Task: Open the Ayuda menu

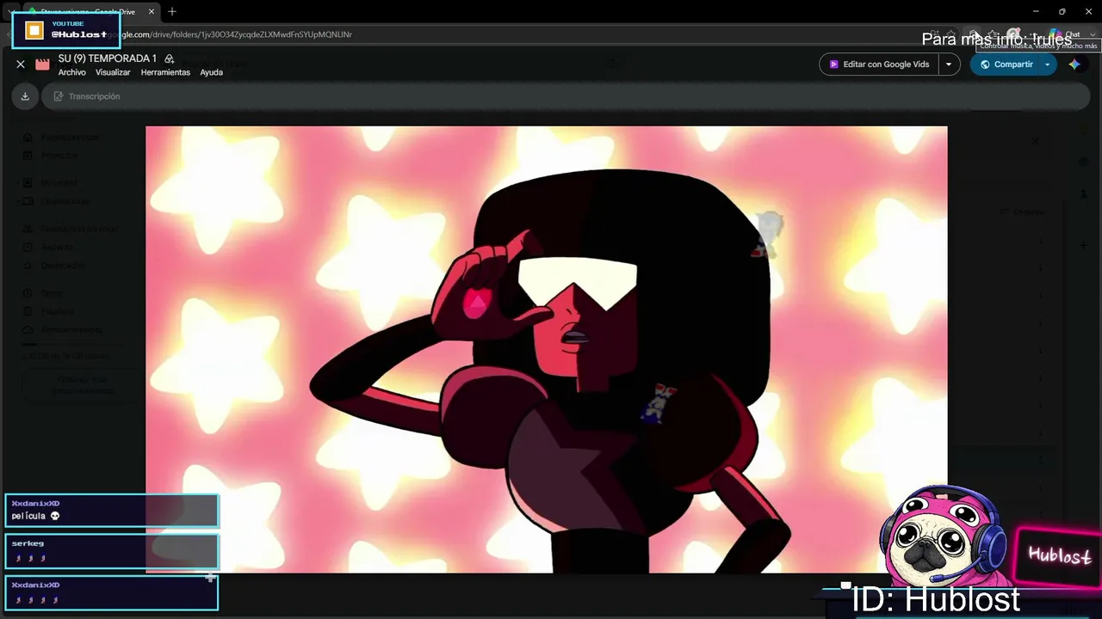Action: coord(212,73)
